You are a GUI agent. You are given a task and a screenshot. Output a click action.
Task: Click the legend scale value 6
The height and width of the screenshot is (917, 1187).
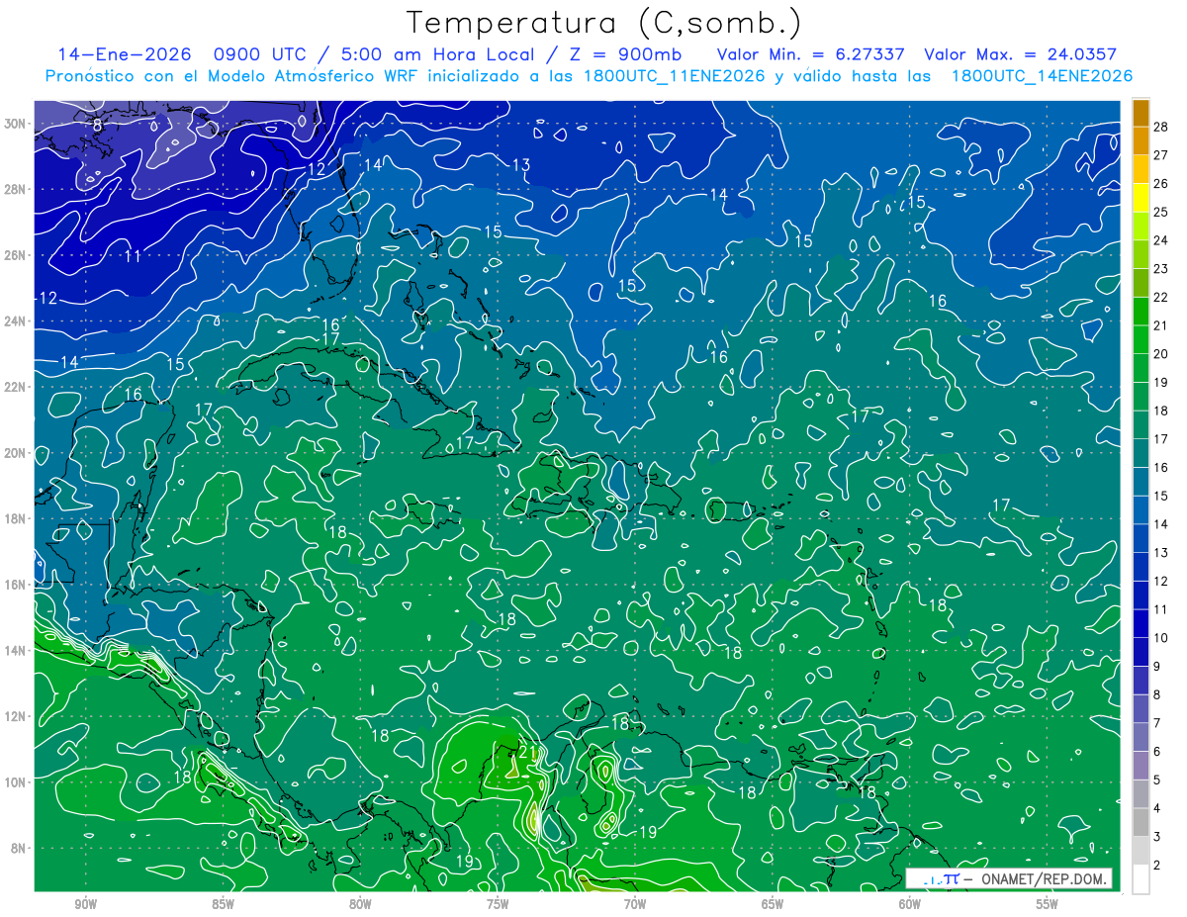[1157, 752]
